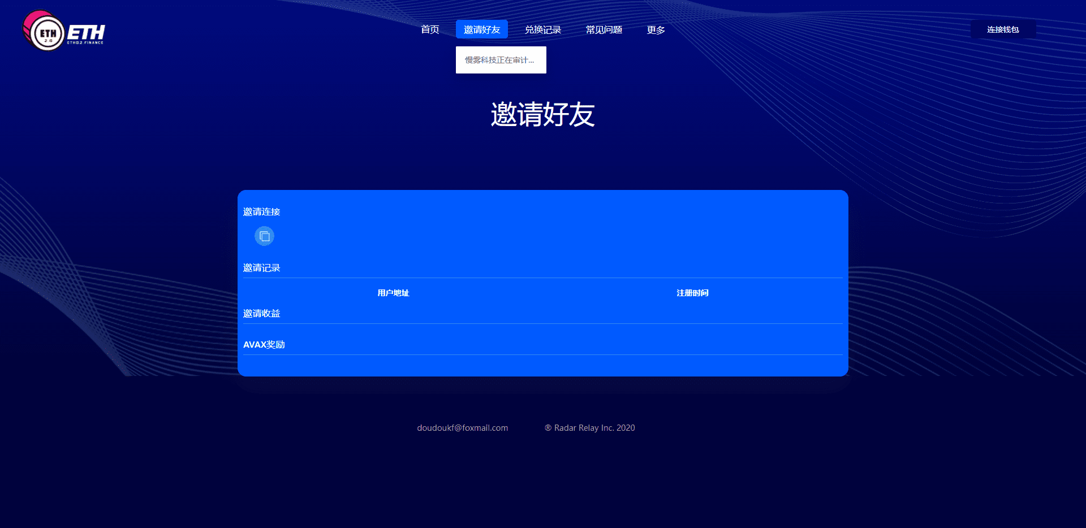Click the 注册时间 column header
Screen dimensions: 1086x528
coord(692,293)
